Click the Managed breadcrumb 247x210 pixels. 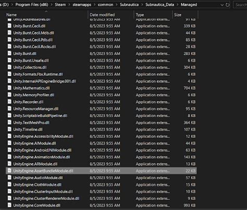point(189,5)
